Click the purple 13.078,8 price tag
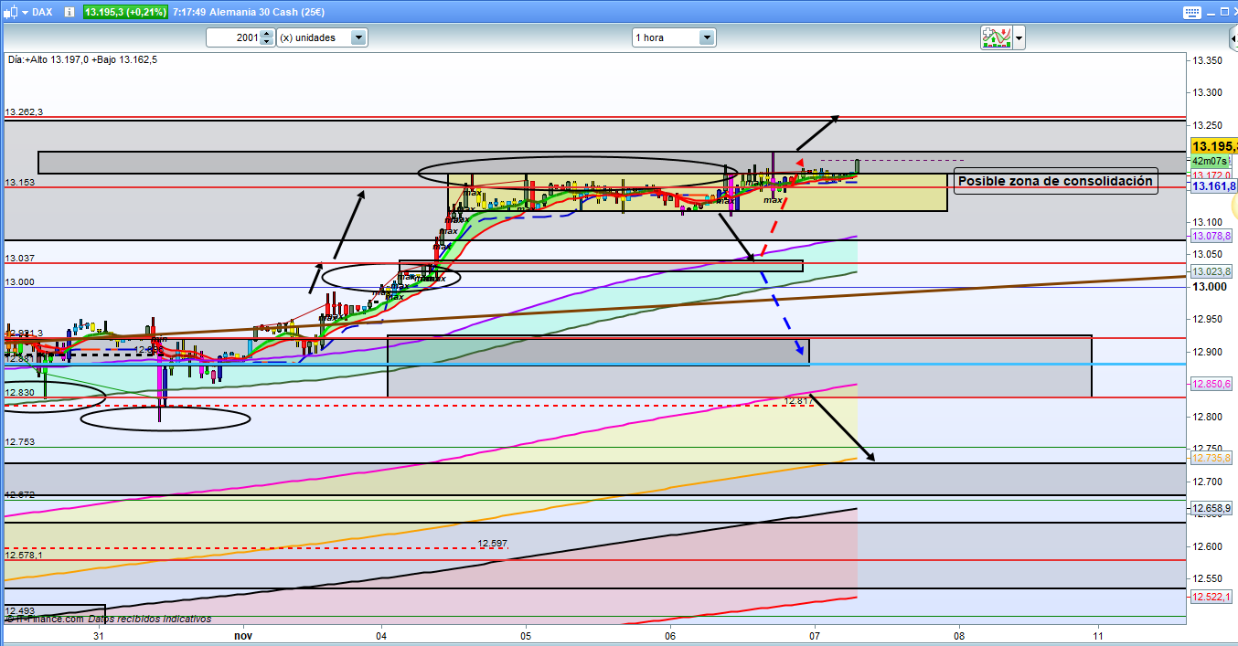 click(x=1212, y=236)
